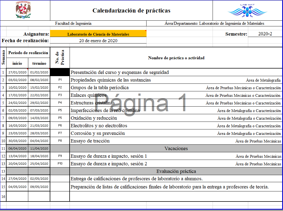Select practice number cell 'P3'
Image resolution: width=283 pixels, height=211 pixels.
60,95
